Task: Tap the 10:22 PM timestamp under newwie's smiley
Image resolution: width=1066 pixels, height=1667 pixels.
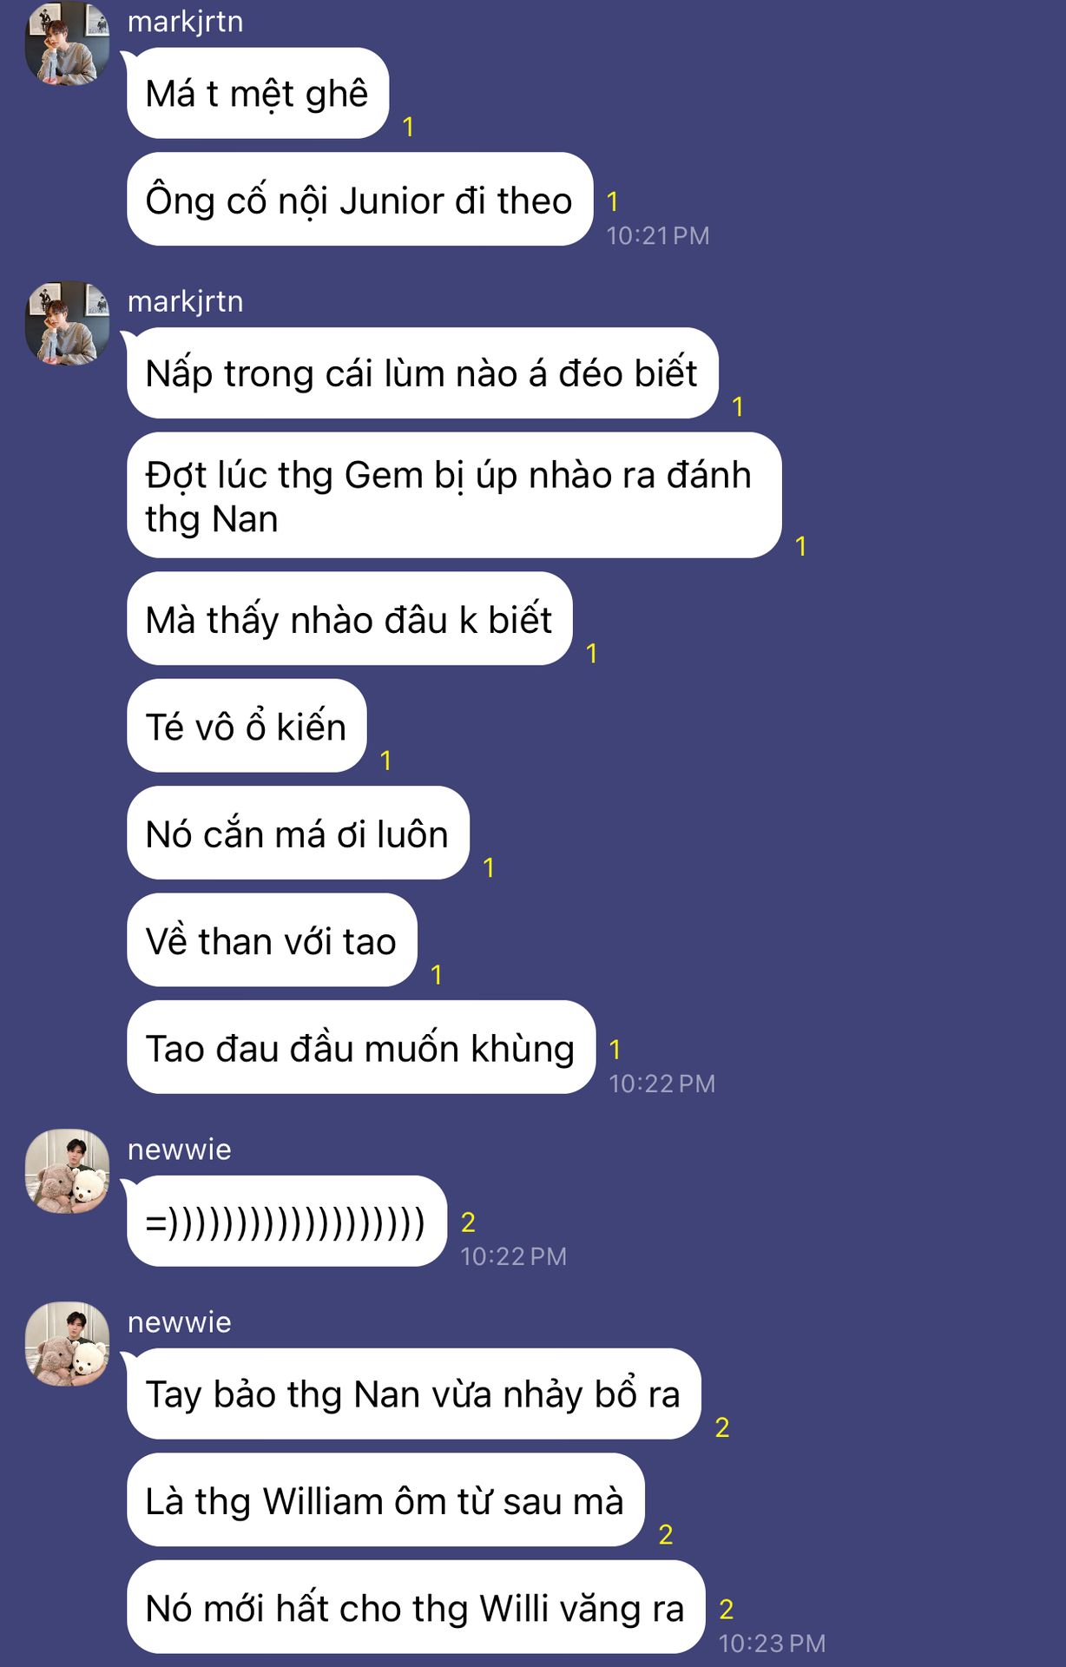Action: [x=513, y=1256]
